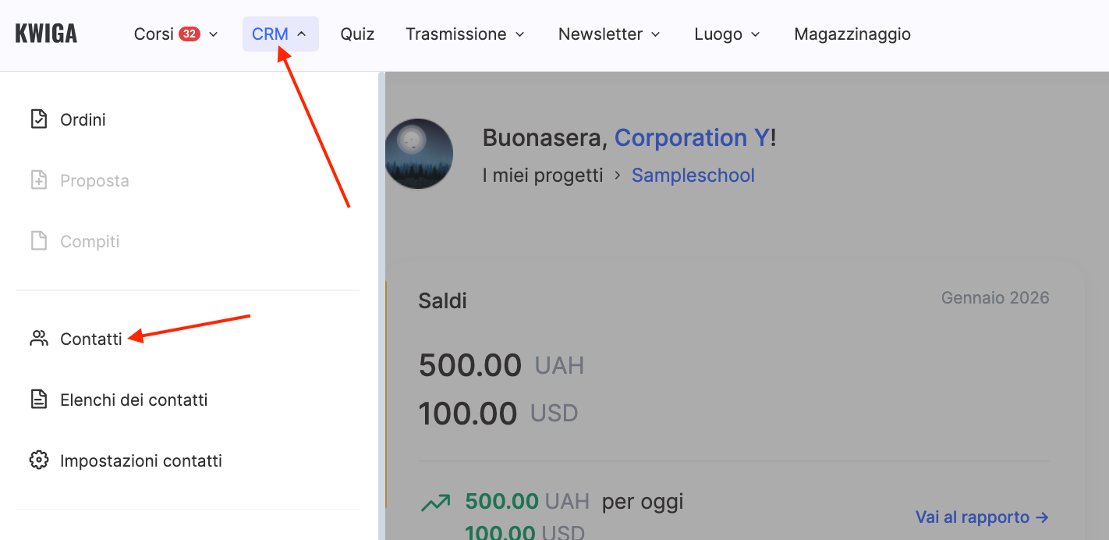Open the Sampleschool project link
This screenshot has width=1109, height=540.
pos(693,176)
